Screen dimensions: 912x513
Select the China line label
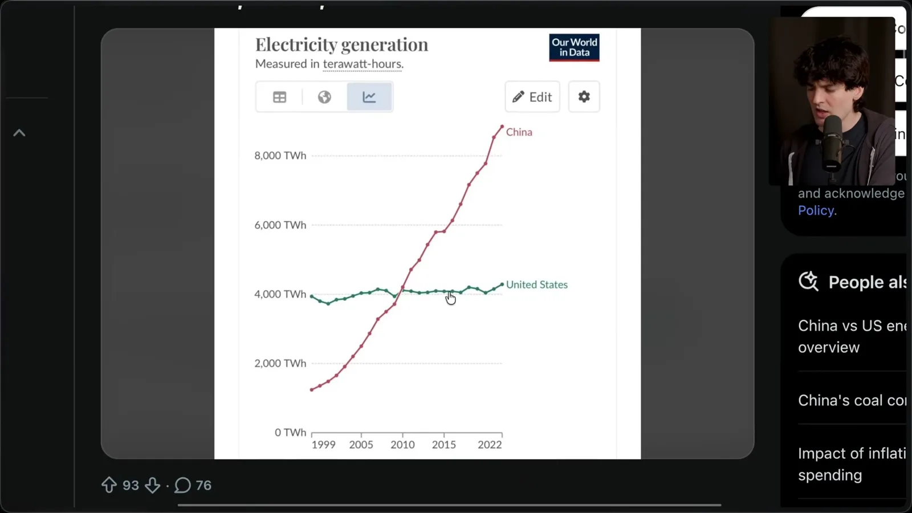(519, 132)
